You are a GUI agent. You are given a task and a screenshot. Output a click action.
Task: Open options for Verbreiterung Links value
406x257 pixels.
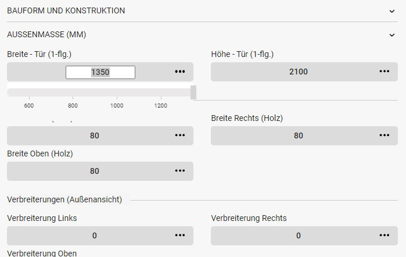coord(180,235)
